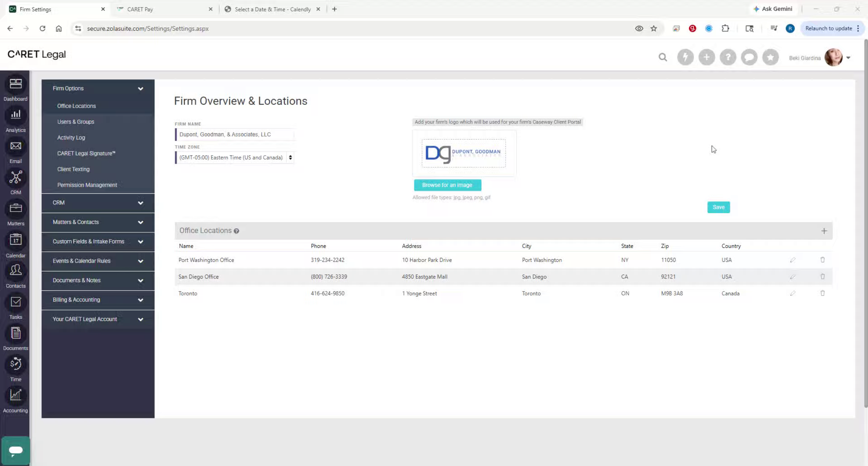Open CARET Legal Signature settings
868x466 pixels.
[x=86, y=154]
